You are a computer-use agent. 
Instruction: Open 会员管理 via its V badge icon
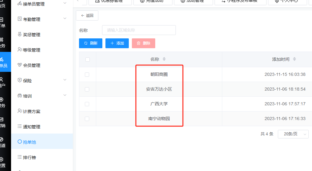tap(19, 65)
